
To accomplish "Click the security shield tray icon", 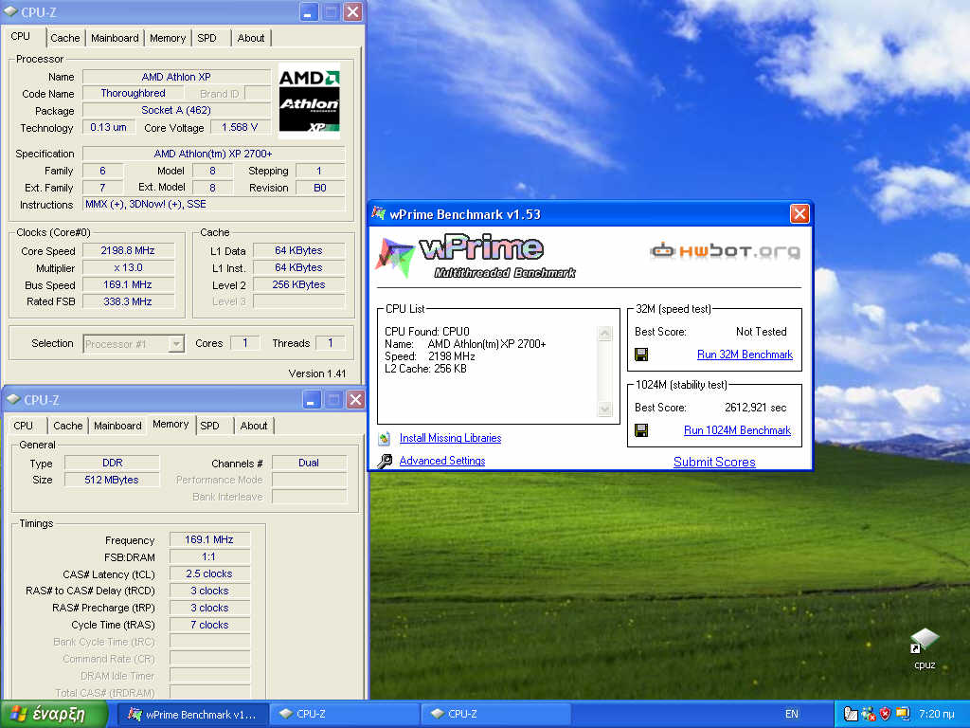I will point(886,714).
